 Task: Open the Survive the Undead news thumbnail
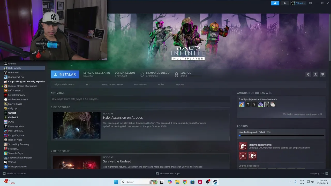click(x=77, y=162)
